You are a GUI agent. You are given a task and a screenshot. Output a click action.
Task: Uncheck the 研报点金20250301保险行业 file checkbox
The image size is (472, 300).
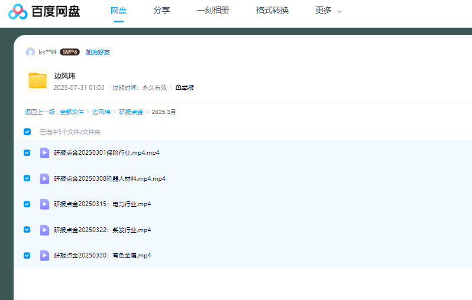tap(27, 153)
